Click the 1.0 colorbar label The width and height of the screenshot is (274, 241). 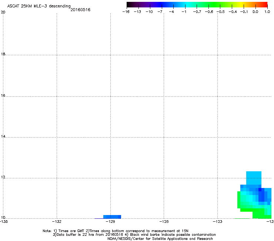(x=267, y=12)
